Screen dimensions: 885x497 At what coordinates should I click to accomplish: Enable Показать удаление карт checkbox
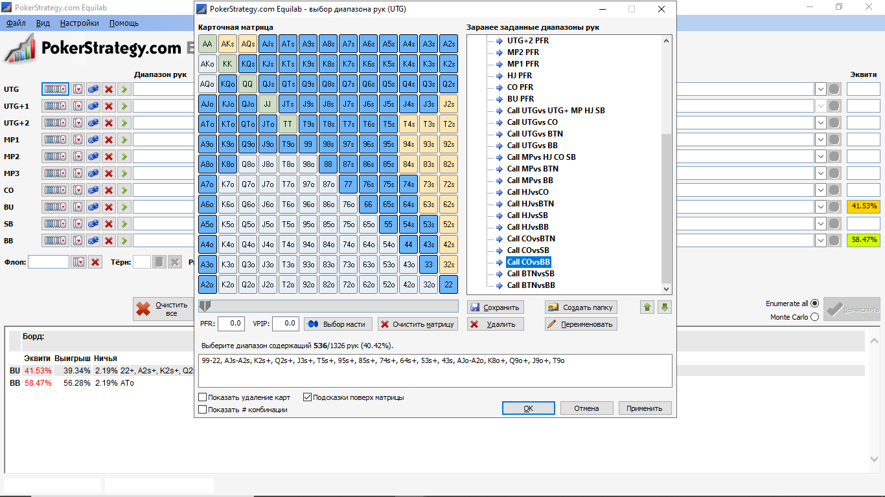pos(203,397)
